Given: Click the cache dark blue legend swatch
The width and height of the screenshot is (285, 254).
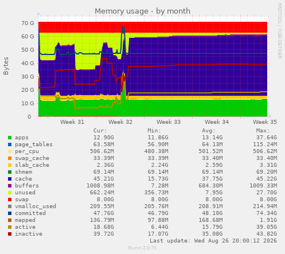Looking at the screenshot, I should [x=10, y=179].
